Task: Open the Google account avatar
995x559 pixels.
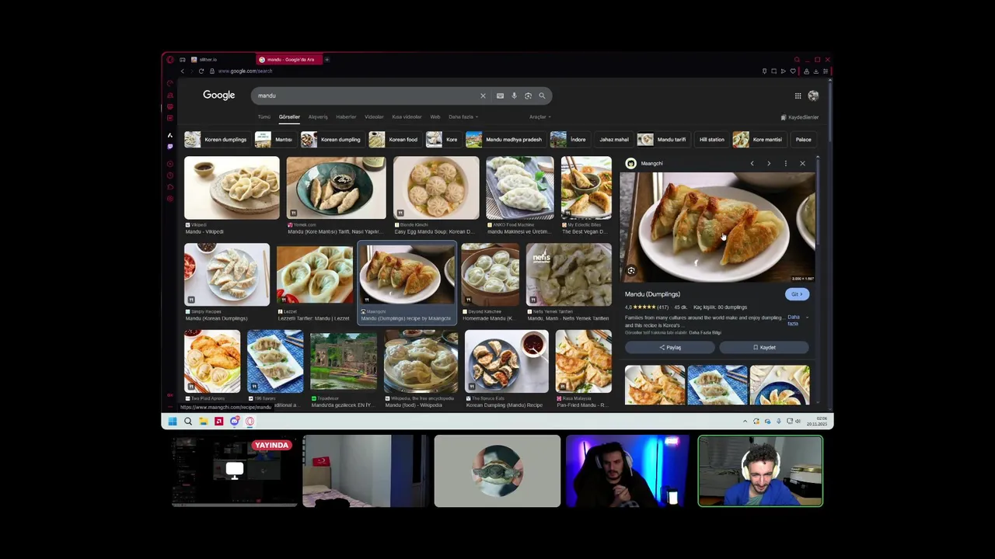Action: click(813, 95)
